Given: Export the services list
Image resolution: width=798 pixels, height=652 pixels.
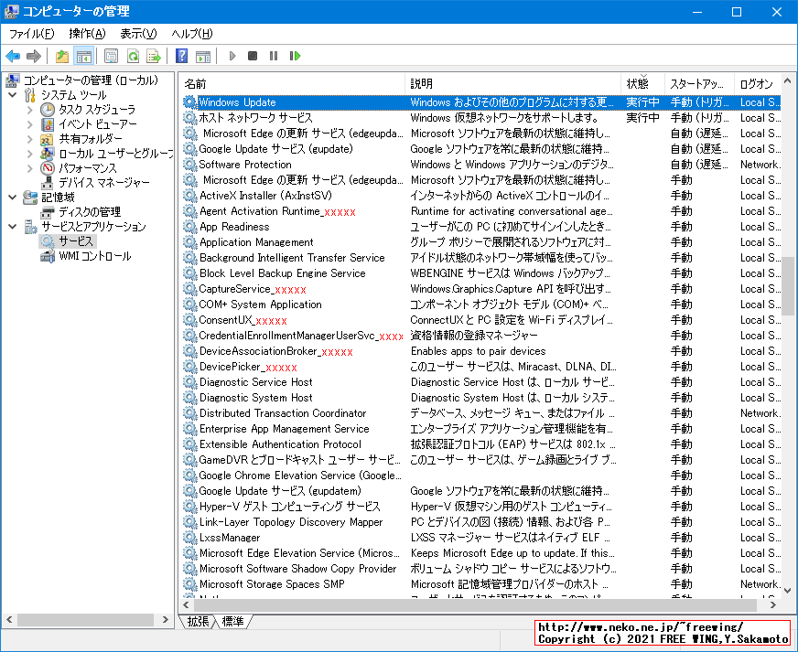Looking at the screenshot, I should [x=156, y=56].
